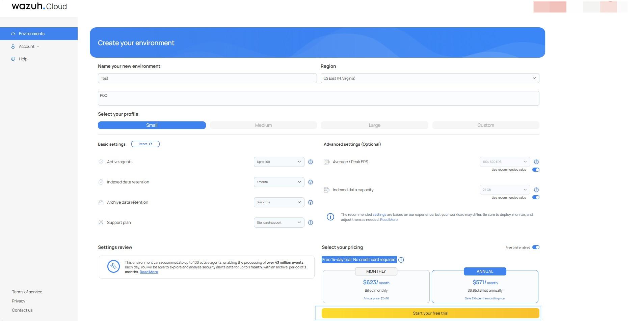Open the Support plan help tooltip icon
The image size is (640, 321).
point(311,223)
